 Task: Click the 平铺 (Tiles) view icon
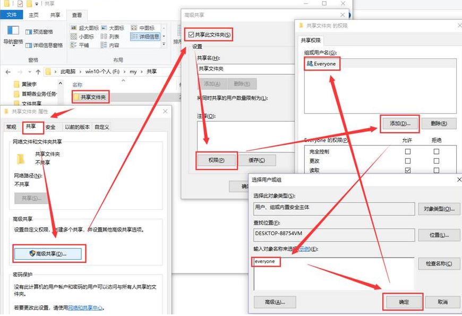tap(74, 46)
